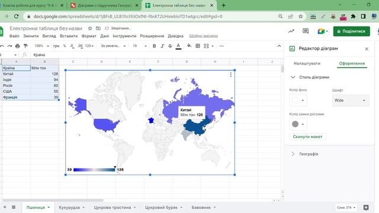Switch to the Оформлення tab
The image size is (379, 213).
click(352, 63)
